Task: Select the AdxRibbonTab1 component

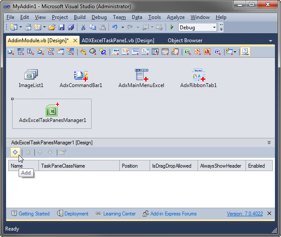Action: pos(198,78)
